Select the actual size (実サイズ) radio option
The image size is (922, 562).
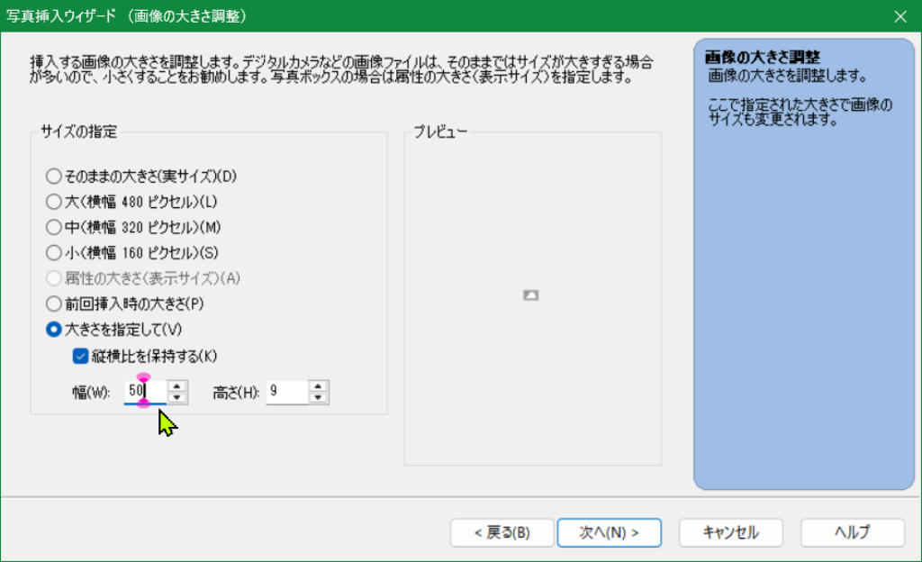pyautogui.click(x=53, y=176)
